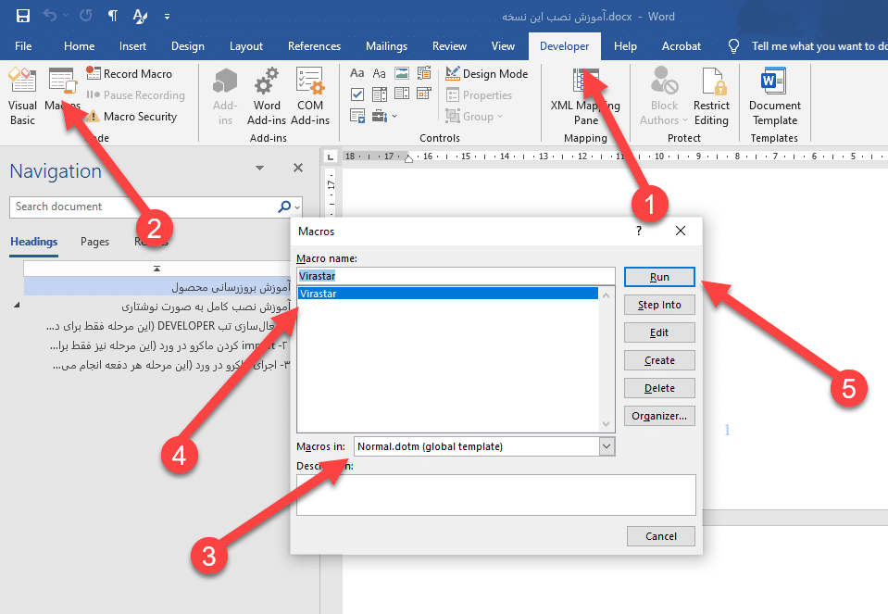Toggle the show paragraph marks button
Viewport: 888px width, 614px height.
tap(112, 17)
